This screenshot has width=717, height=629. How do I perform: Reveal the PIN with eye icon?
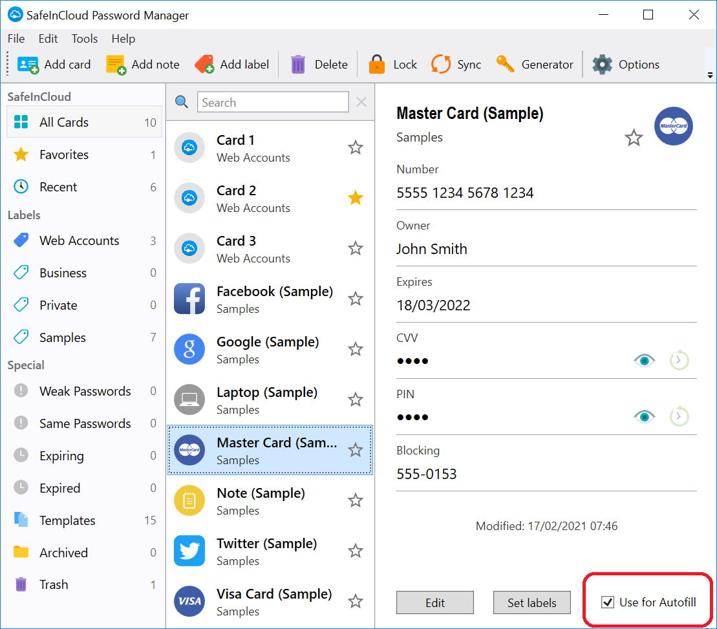[645, 417]
